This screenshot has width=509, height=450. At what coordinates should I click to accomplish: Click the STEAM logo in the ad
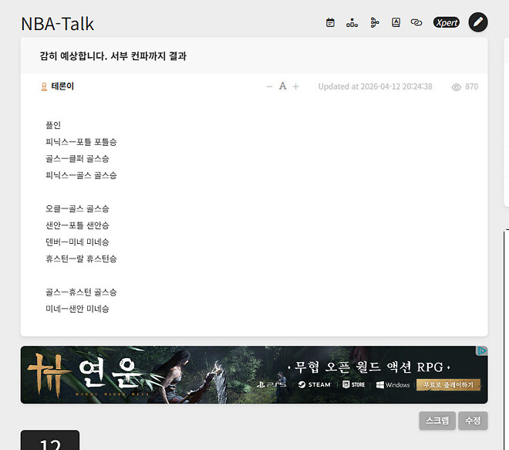pyautogui.click(x=314, y=384)
